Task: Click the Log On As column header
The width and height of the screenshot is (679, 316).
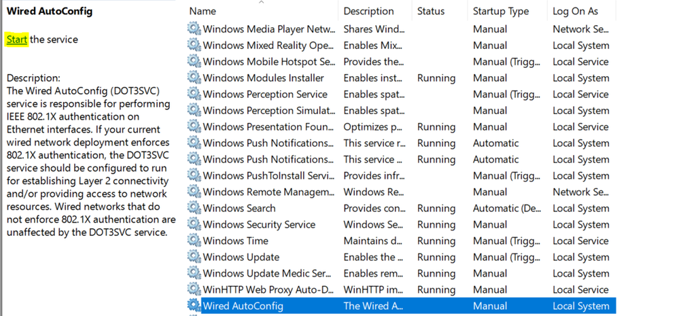Action: point(575,11)
